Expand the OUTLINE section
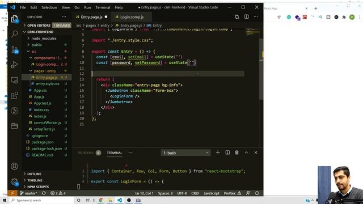 coord(47,174)
